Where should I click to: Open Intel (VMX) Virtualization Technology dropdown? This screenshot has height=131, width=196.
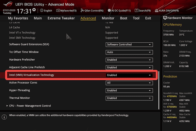pos(129,75)
